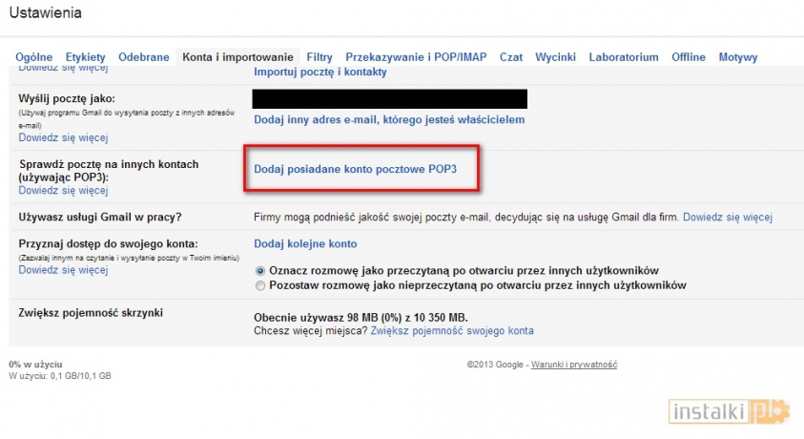The width and height of the screenshot is (804, 439).
Task: Click 'W użyciu: 0,1 GB/10,1 GB' text
Action: pyautogui.click(x=60, y=375)
